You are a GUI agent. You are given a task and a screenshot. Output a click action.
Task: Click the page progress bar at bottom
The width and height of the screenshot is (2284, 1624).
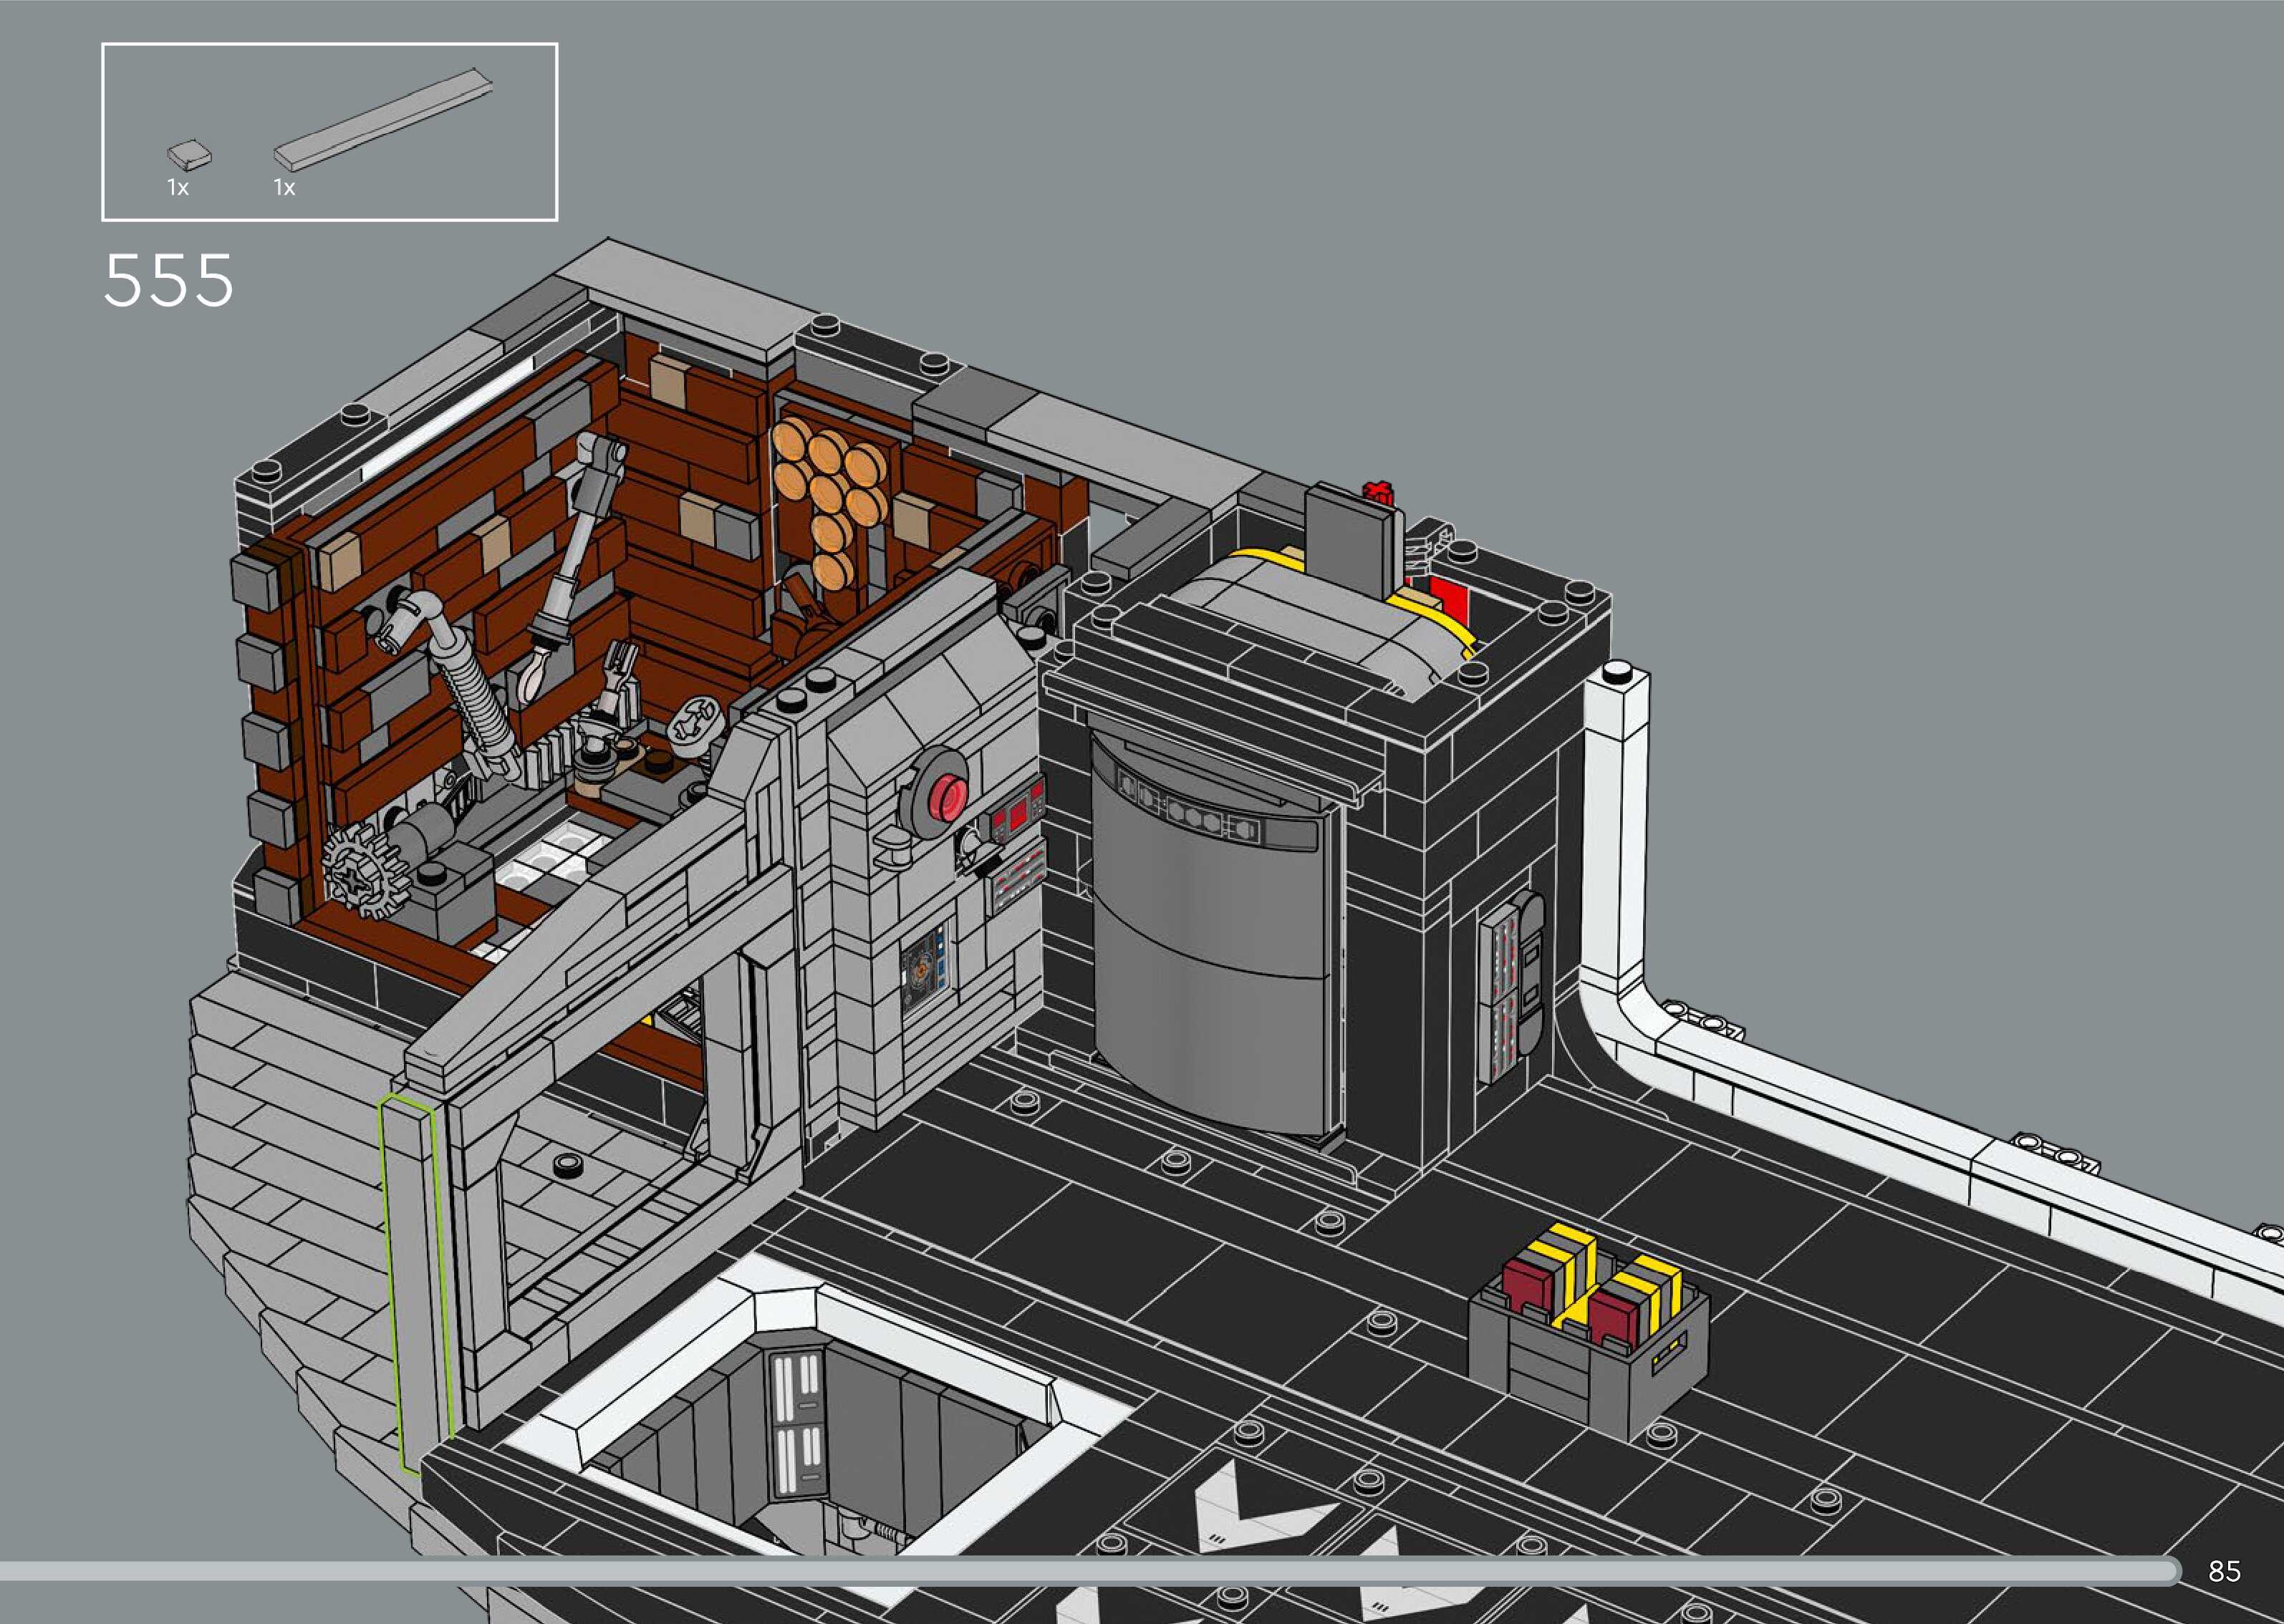1090,1571
